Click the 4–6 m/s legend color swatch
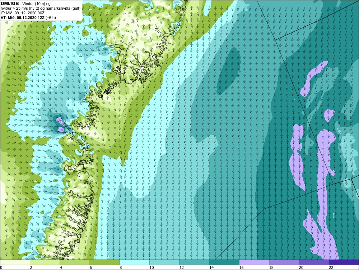359x270 pixels. (75, 262)
